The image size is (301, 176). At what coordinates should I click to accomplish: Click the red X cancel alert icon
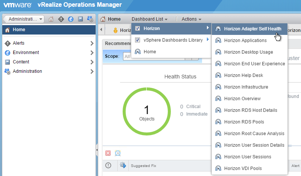coord(108,153)
